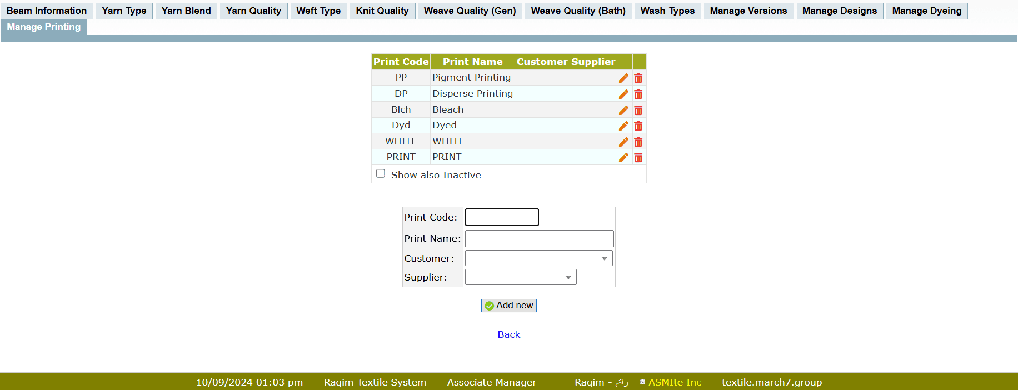Switch to the Yarn Blend tab
Screen dimensions: 1018x390
pyautogui.click(x=186, y=11)
